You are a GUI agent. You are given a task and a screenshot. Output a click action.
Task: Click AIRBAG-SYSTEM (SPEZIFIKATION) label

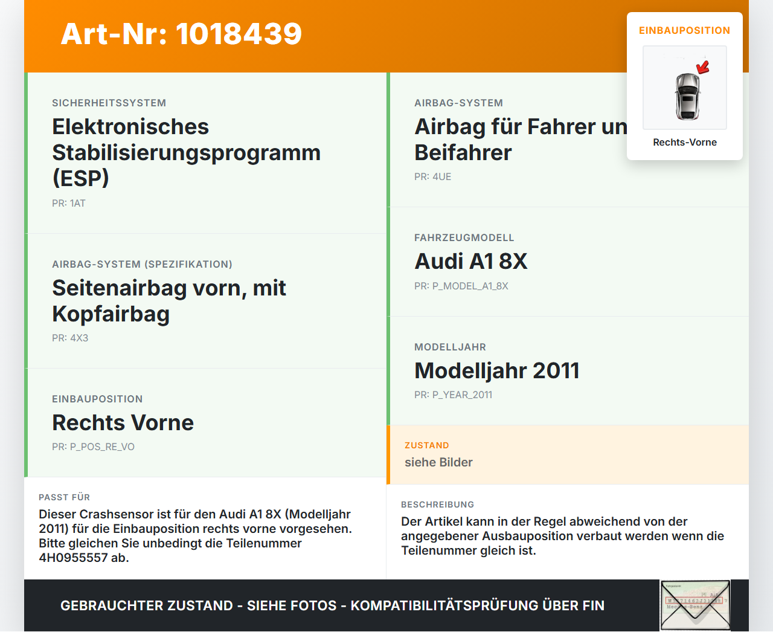[142, 264]
